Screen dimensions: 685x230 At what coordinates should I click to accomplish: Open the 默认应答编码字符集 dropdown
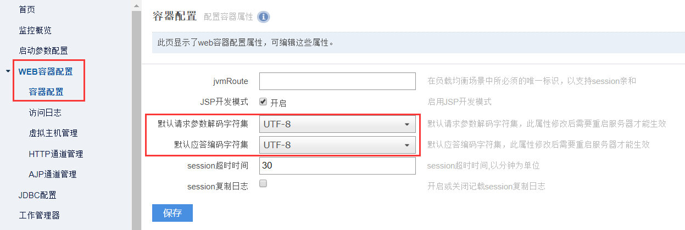coord(337,145)
